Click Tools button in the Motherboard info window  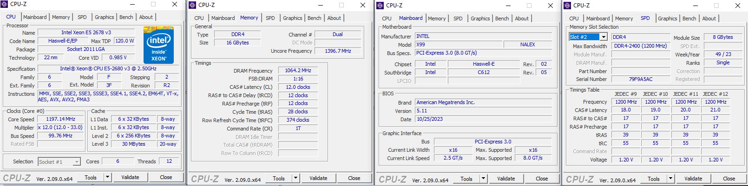[467, 179]
